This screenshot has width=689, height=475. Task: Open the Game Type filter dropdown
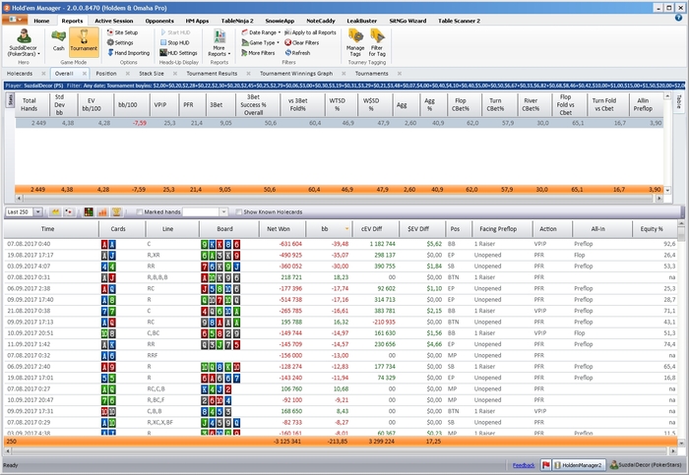coord(260,42)
